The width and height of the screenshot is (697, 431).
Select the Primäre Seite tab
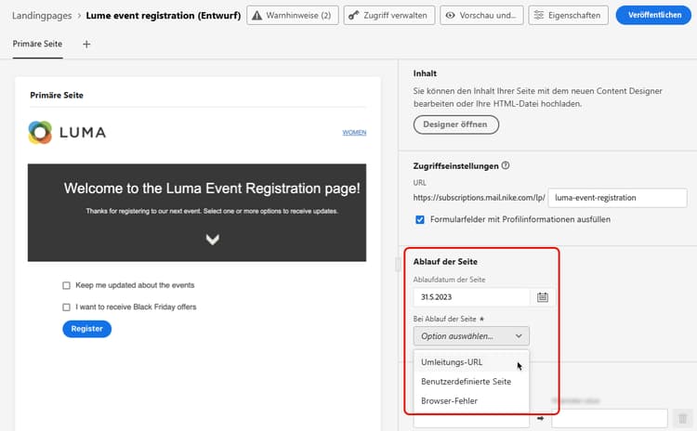(37, 44)
